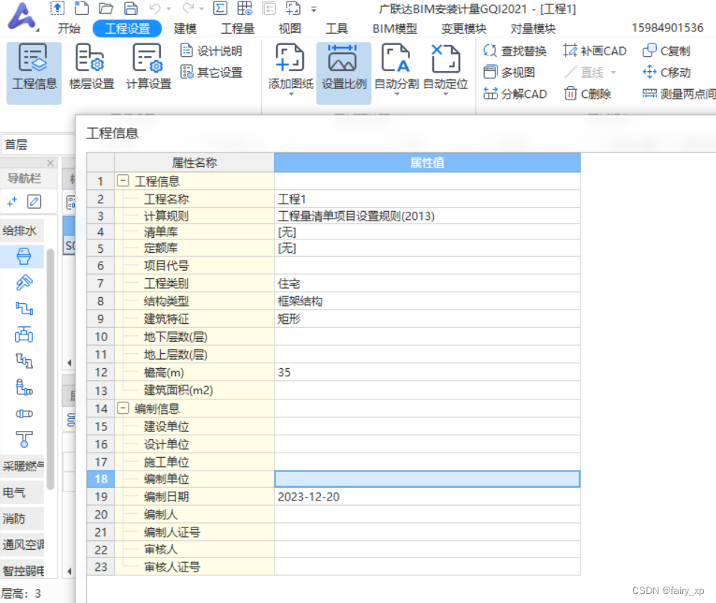Click the 计算规则 value cell
Image resolution: width=716 pixels, height=603 pixels.
point(427,216)
